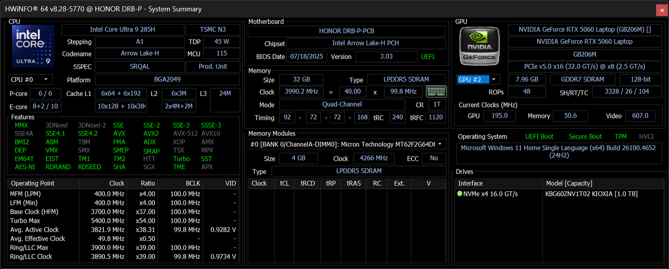Click the Intel Arrow Lake-H PCH chipset field
This screenshot has height=269, width=669.
pyautogui.click(x=366, y=43)
